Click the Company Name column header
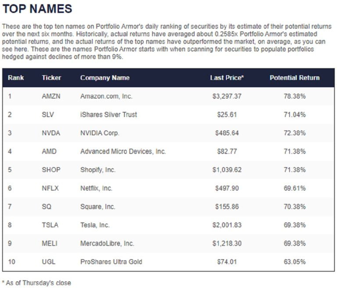 pyautogui.click(x=105, y=78)
